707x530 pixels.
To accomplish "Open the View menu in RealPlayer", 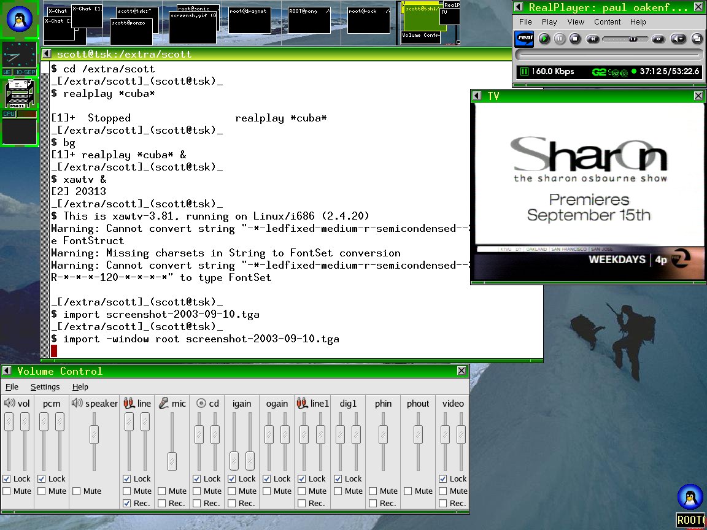I will pyautogui.click(x=576, y=21).
